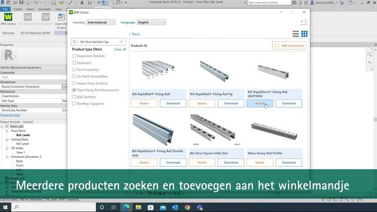Image resolution: width=377 pixels, height=212 pixels.
Task: Check the Heavy Duty Anchors filter
Action: click(74, 83)
